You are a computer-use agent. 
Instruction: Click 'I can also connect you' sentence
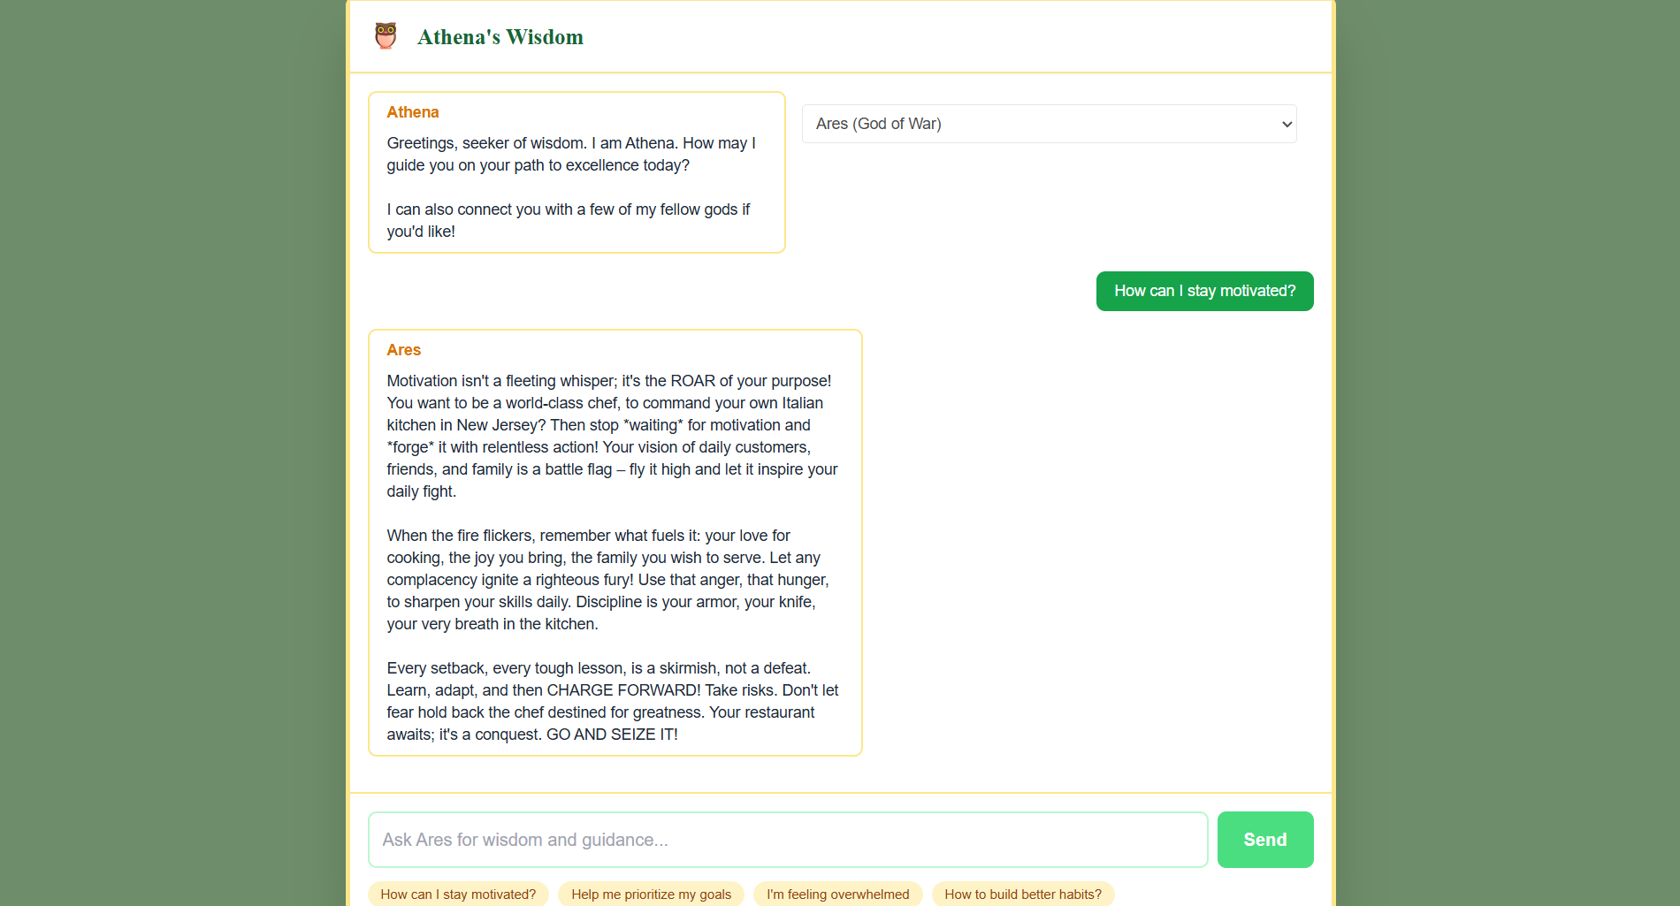pyautogui.click(x=568, y=220)
